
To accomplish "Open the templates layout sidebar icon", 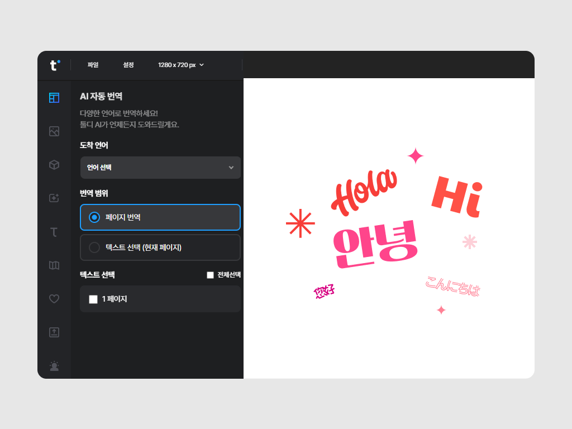I will 54,98.
